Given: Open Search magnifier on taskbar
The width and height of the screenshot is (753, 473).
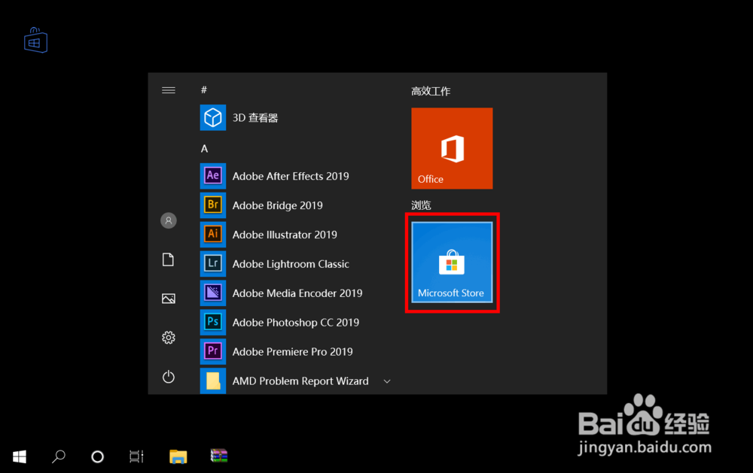Looking at the screenshot, I should (59, 456).
